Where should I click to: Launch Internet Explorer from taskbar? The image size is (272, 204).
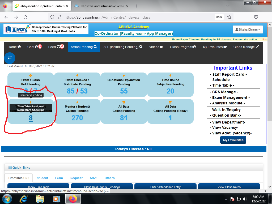point(24,198)
